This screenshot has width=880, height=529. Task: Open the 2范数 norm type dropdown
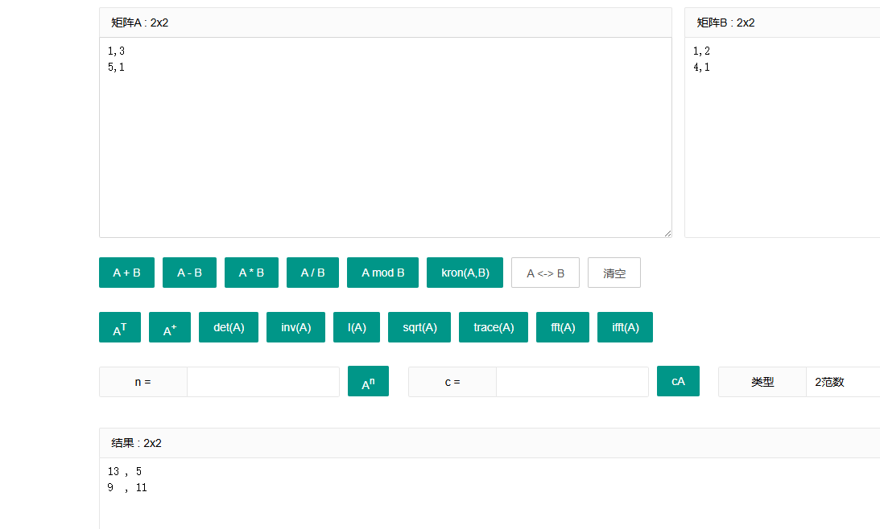[843, 382]
